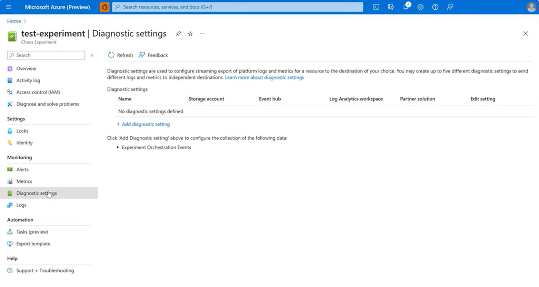539x287 pixels.
Task: Open the Activity log menu item
Action: click(28, 80)
